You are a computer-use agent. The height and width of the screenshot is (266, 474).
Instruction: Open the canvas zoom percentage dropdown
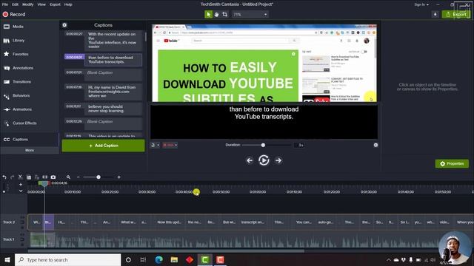250,14
